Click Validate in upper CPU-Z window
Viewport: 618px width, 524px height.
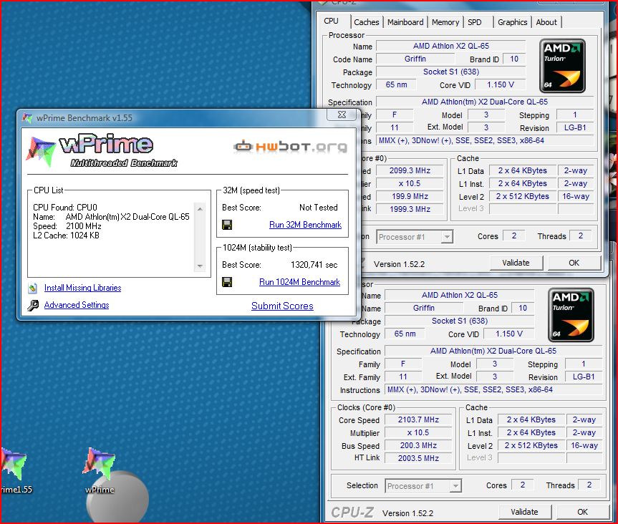coord(516,263)
